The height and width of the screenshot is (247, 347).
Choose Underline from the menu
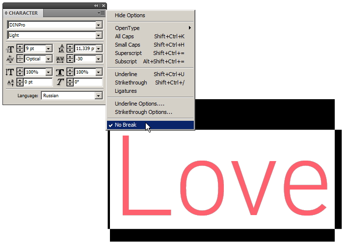(151, 74)
